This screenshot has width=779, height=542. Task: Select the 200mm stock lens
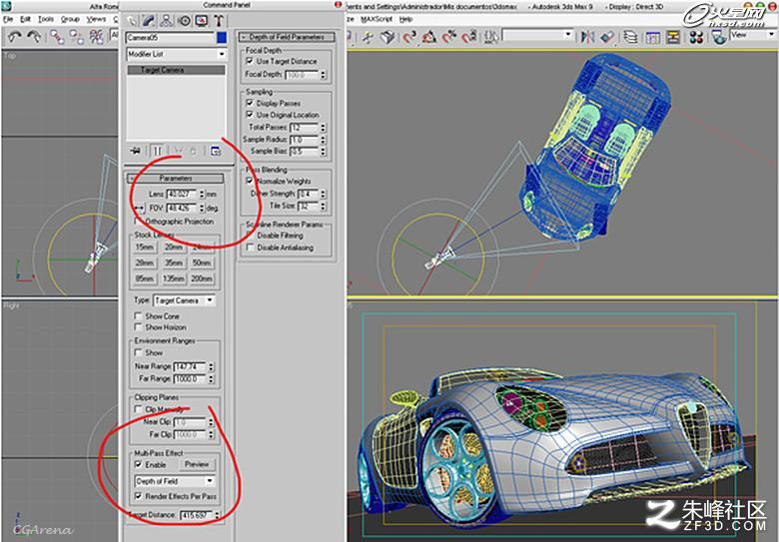pyautogui.click(x=202, y=278)
